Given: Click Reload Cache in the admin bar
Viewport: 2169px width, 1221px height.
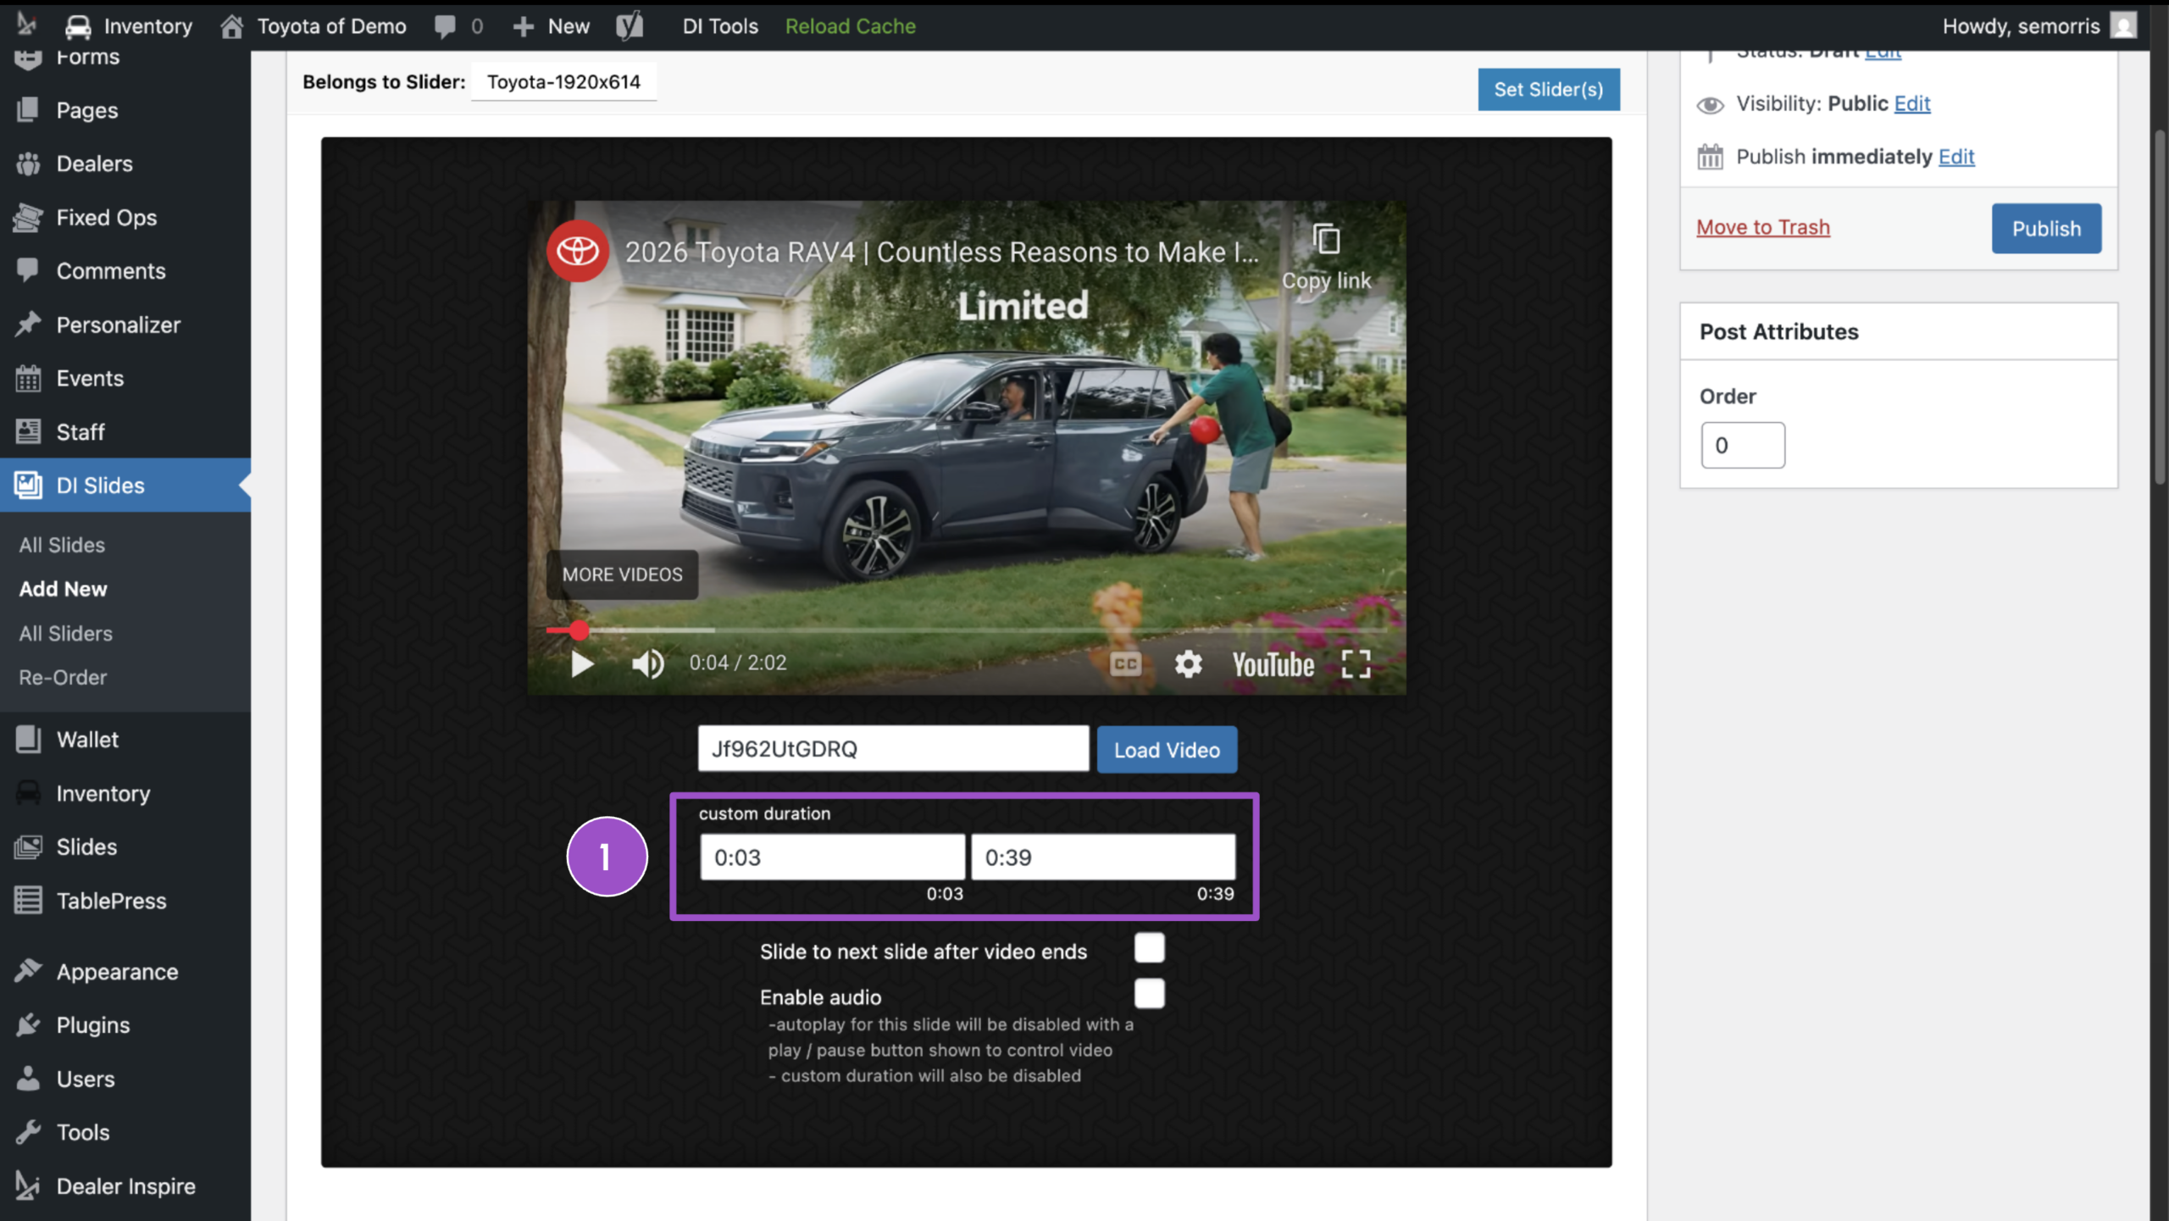Looking at the screenshot, I should (x=850, y=26).
